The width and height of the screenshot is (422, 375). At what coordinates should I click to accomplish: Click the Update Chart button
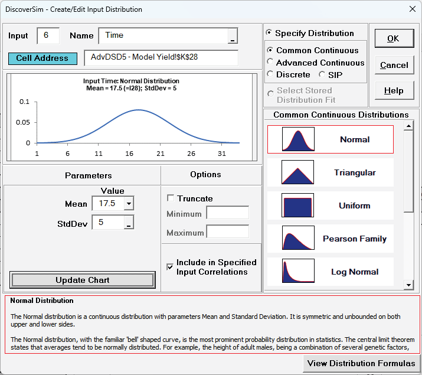(83, 280)
